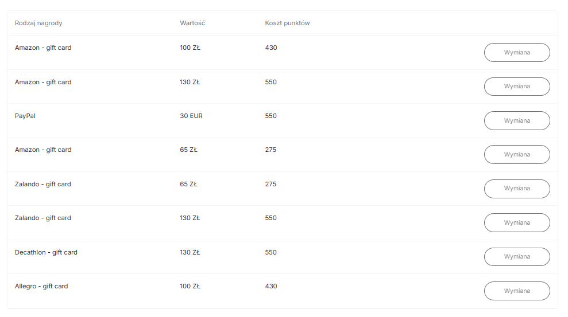Click the Wartość column header

pyautogui.click(x=192, y=23)
